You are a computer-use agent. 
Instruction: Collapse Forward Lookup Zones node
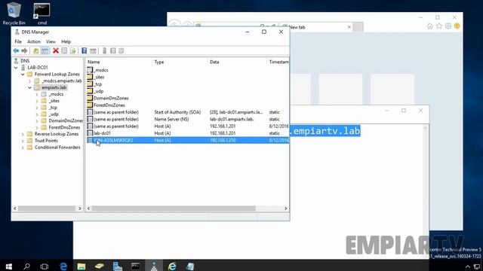[x=23, y=75]
